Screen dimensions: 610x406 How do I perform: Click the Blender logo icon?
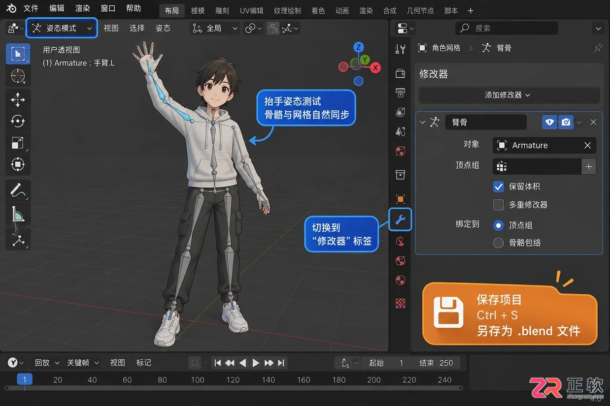pos(11,9)
